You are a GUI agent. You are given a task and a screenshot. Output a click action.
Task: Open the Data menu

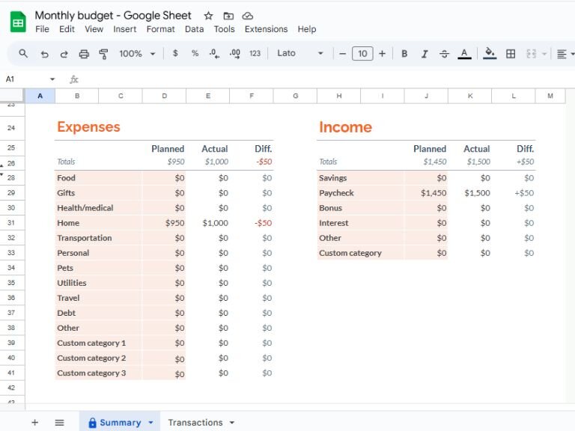coord(195,29)
